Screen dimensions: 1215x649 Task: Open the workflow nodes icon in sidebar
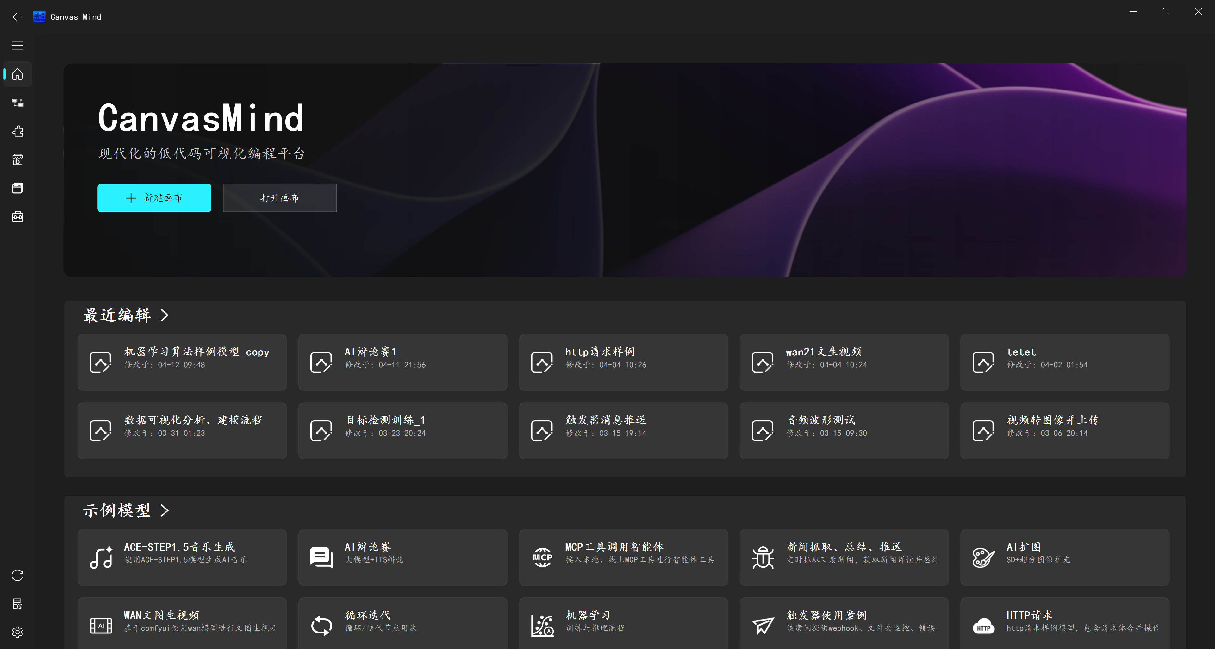coord(17,103)
